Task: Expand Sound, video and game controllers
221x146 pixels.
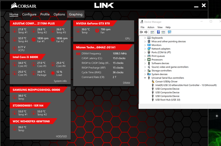Action: (145, 67)
